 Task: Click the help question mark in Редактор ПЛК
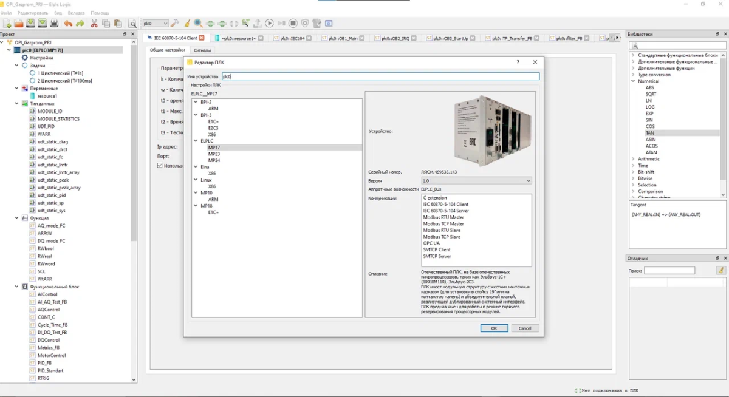(x=518, y=62)
